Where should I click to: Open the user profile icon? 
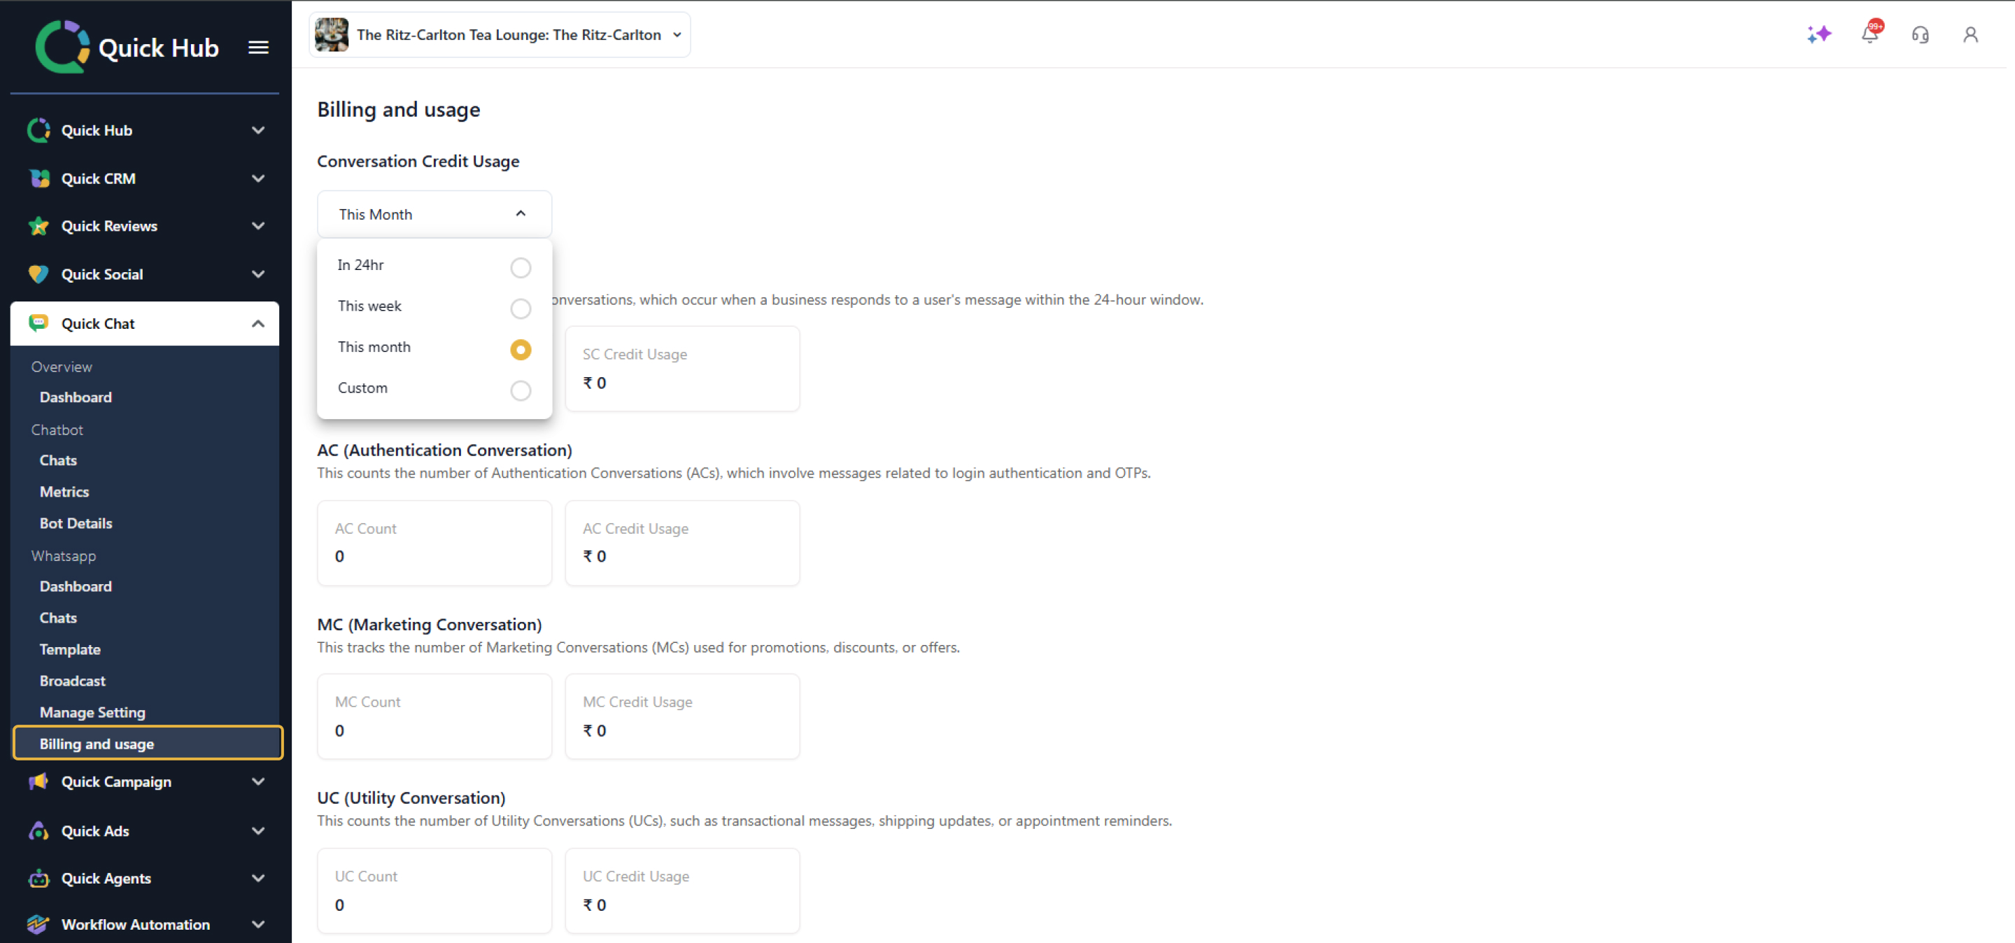(x=1970, y=34)
